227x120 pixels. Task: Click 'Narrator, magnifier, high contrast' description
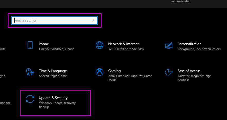pos(195,78)
